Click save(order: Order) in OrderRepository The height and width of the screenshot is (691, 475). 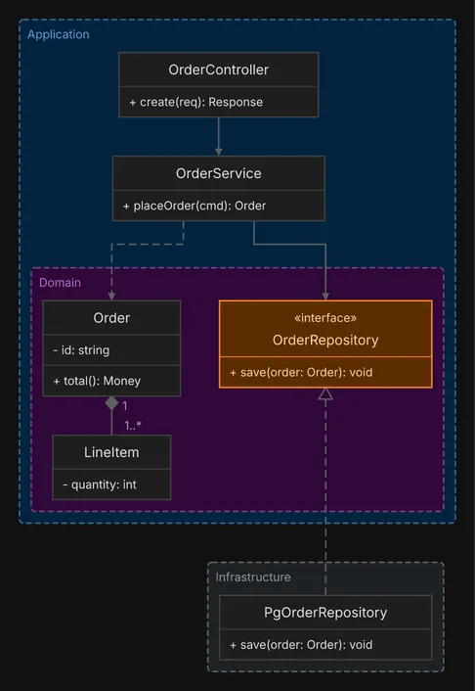[x=301, y=372]
